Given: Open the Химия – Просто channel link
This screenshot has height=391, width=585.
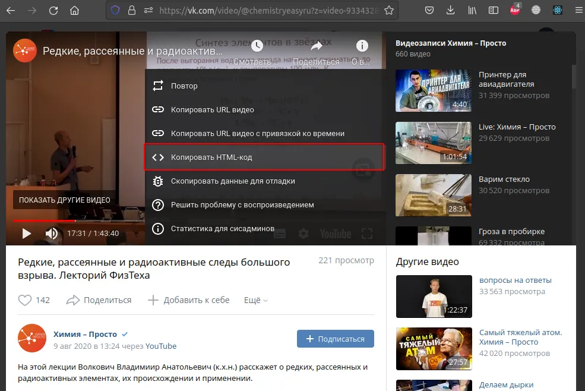Looking at the screenshot, I should [85, 334].
